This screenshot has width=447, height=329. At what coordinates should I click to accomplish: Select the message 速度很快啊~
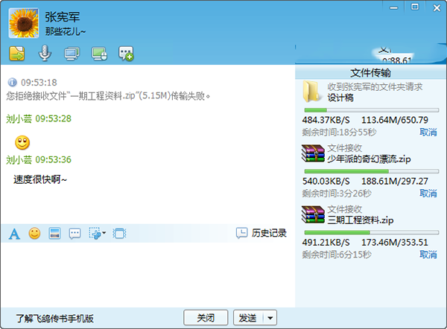click(x=40, y=179)
